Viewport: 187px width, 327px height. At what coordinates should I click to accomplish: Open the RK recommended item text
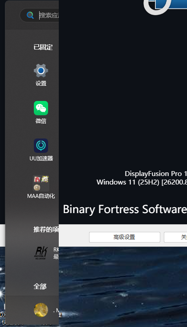[56, 253]
